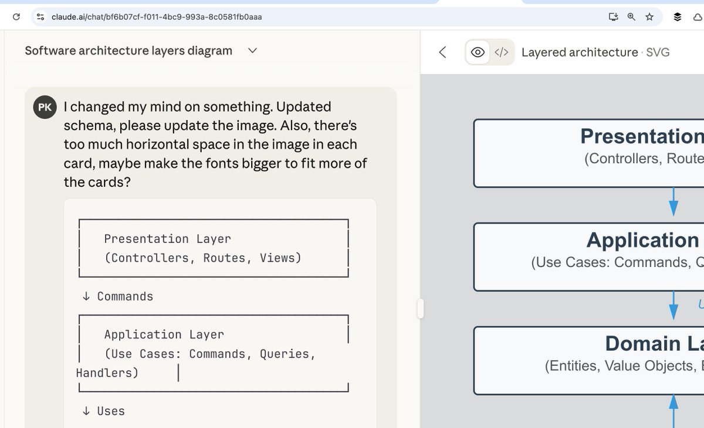Open the zoom magnifier icon in address bar
This screenshot has width=704, height=428.
pyautogui.click(x=631, y=17)
